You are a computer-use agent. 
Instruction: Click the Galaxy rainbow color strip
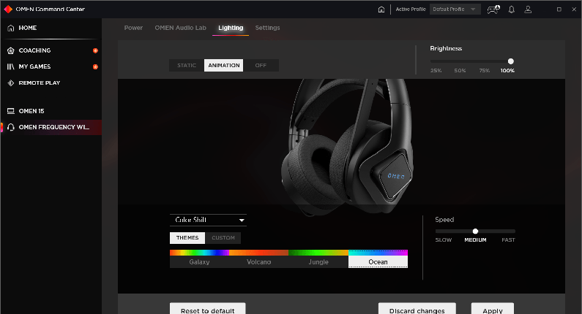[199, 253]
